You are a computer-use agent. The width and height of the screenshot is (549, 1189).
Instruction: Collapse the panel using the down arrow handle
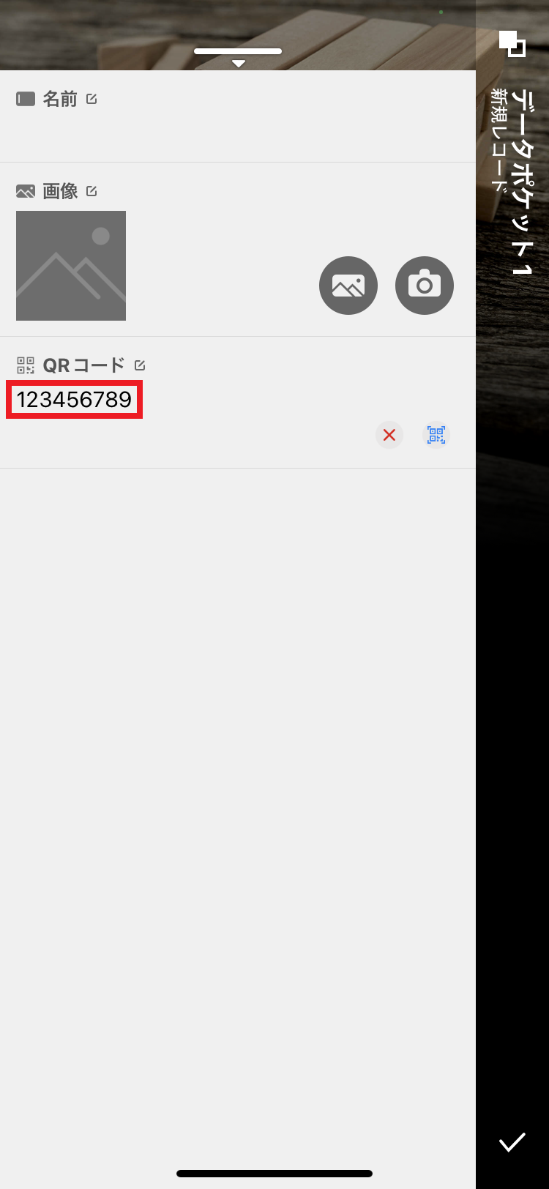click(238, 64)
